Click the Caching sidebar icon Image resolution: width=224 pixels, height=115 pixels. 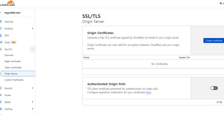pyautogui.click(x=1, y=109)
